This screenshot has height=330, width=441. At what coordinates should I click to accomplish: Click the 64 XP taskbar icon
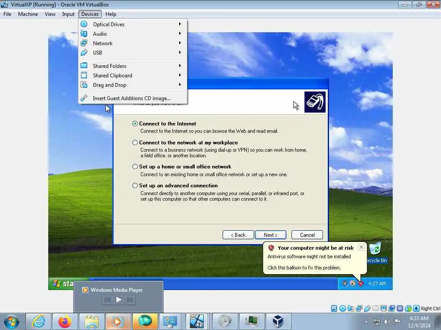tap(197, 321)
